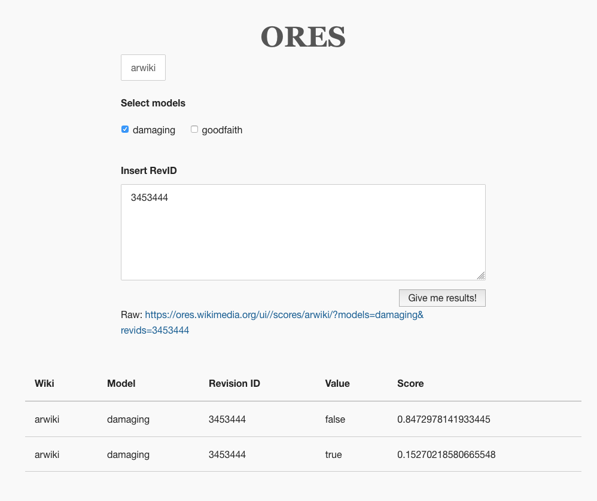Grab the RevID text area resize handle
The image size is (597, 501).
[481, 276]
